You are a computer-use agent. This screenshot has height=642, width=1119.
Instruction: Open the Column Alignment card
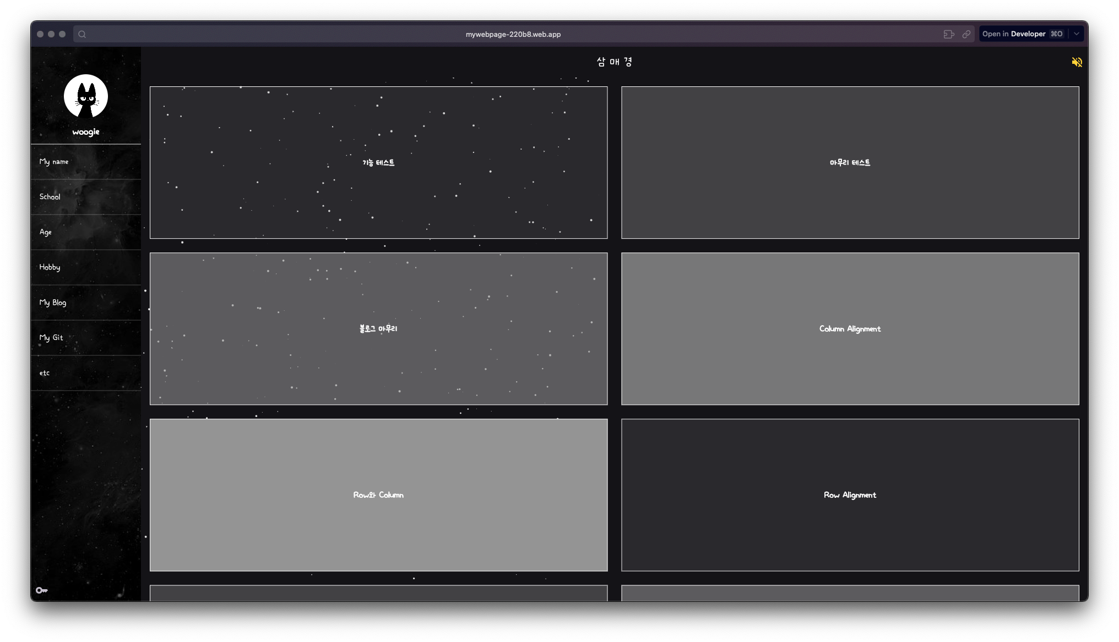coord(850,329)
